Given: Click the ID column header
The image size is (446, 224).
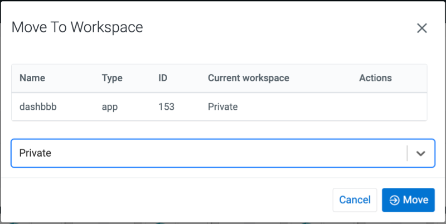Looking at the screenshot, I should [x=163, y=78].
